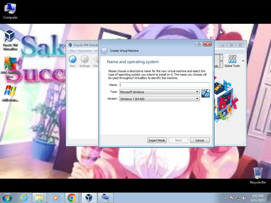Screen dimensions: 271x203
Task: Open the keyboard monitor taskbar application
Action: 105,198
